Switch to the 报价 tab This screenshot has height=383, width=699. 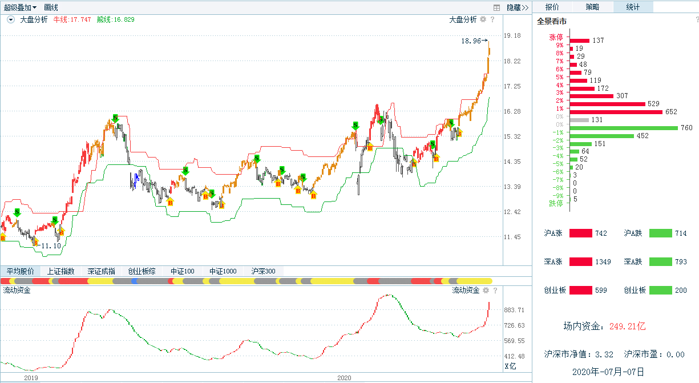point(552,7)
